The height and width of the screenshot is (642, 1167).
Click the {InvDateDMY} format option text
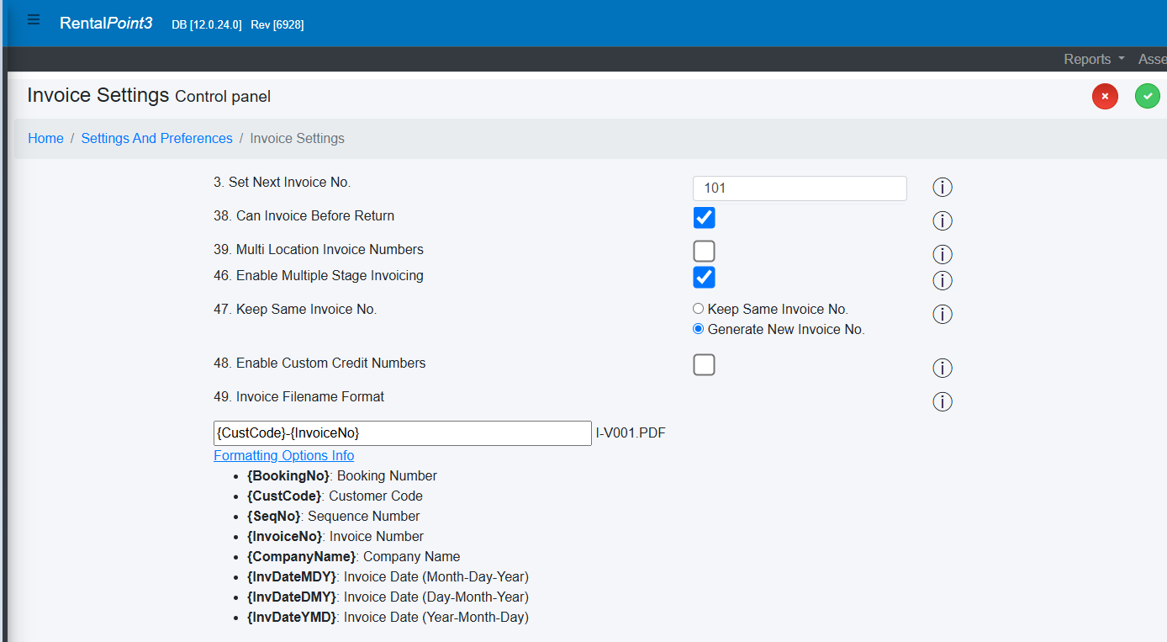point(292,597)
